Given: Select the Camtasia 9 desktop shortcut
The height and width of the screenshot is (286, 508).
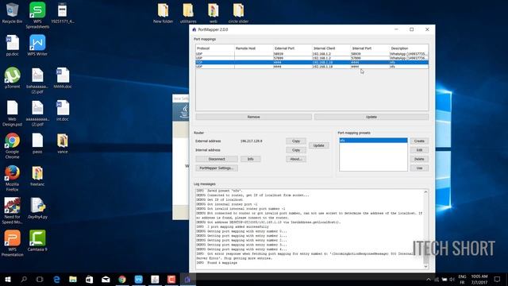Looking at the screenshot, I should pos(37,241).
